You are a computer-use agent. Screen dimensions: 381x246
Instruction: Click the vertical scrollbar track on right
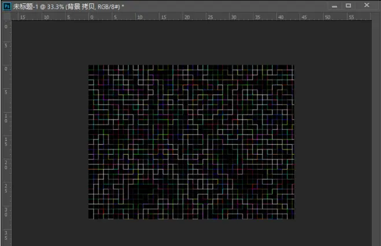pyautogui.click(x=376, y=133)
